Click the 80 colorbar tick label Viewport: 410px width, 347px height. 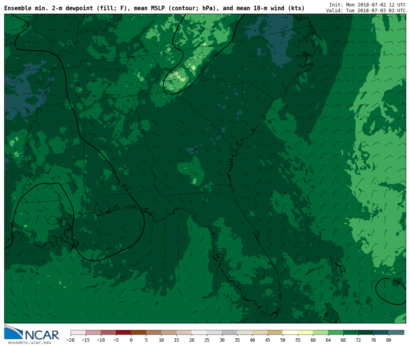point(389,340)
